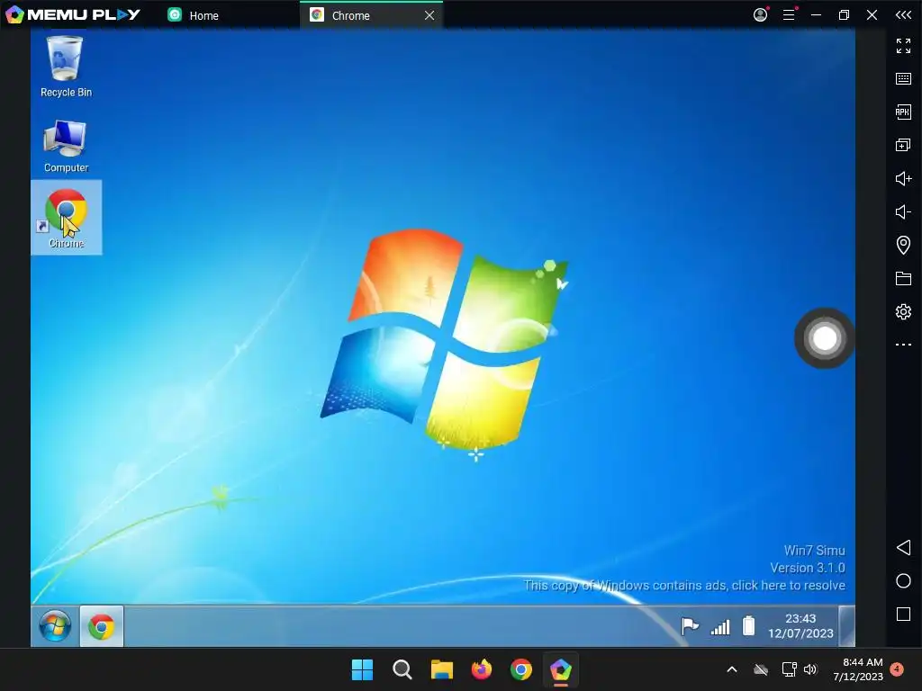Open the GPS location pin icon
Image resolution: width=922 pixels, height=691 pixels.
tap(903, 245)
